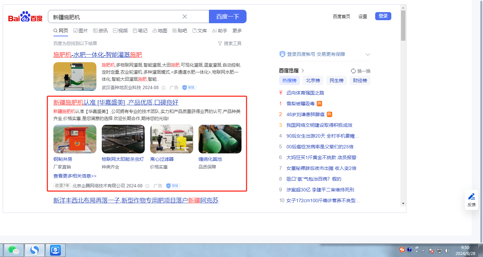
Task: Open the 搜索工具 filter
Action: [x=230, y=43]
